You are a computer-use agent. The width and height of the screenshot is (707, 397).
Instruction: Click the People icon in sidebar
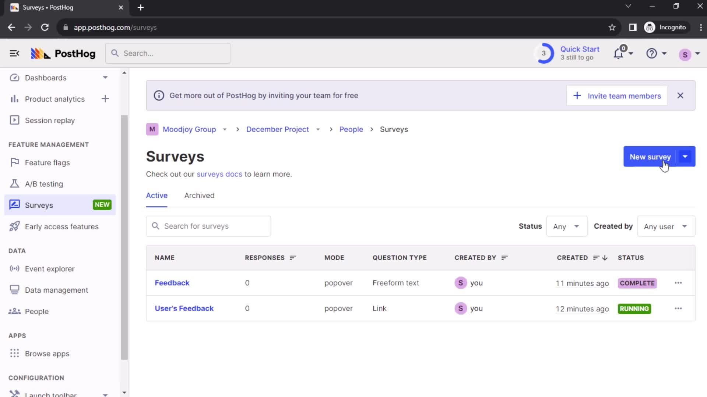(x=13, y=311)
